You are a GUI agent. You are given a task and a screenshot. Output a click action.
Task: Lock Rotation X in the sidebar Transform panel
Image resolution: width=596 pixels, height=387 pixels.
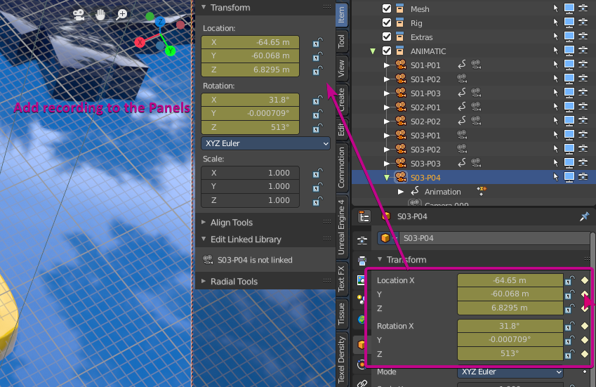(317, 100)
